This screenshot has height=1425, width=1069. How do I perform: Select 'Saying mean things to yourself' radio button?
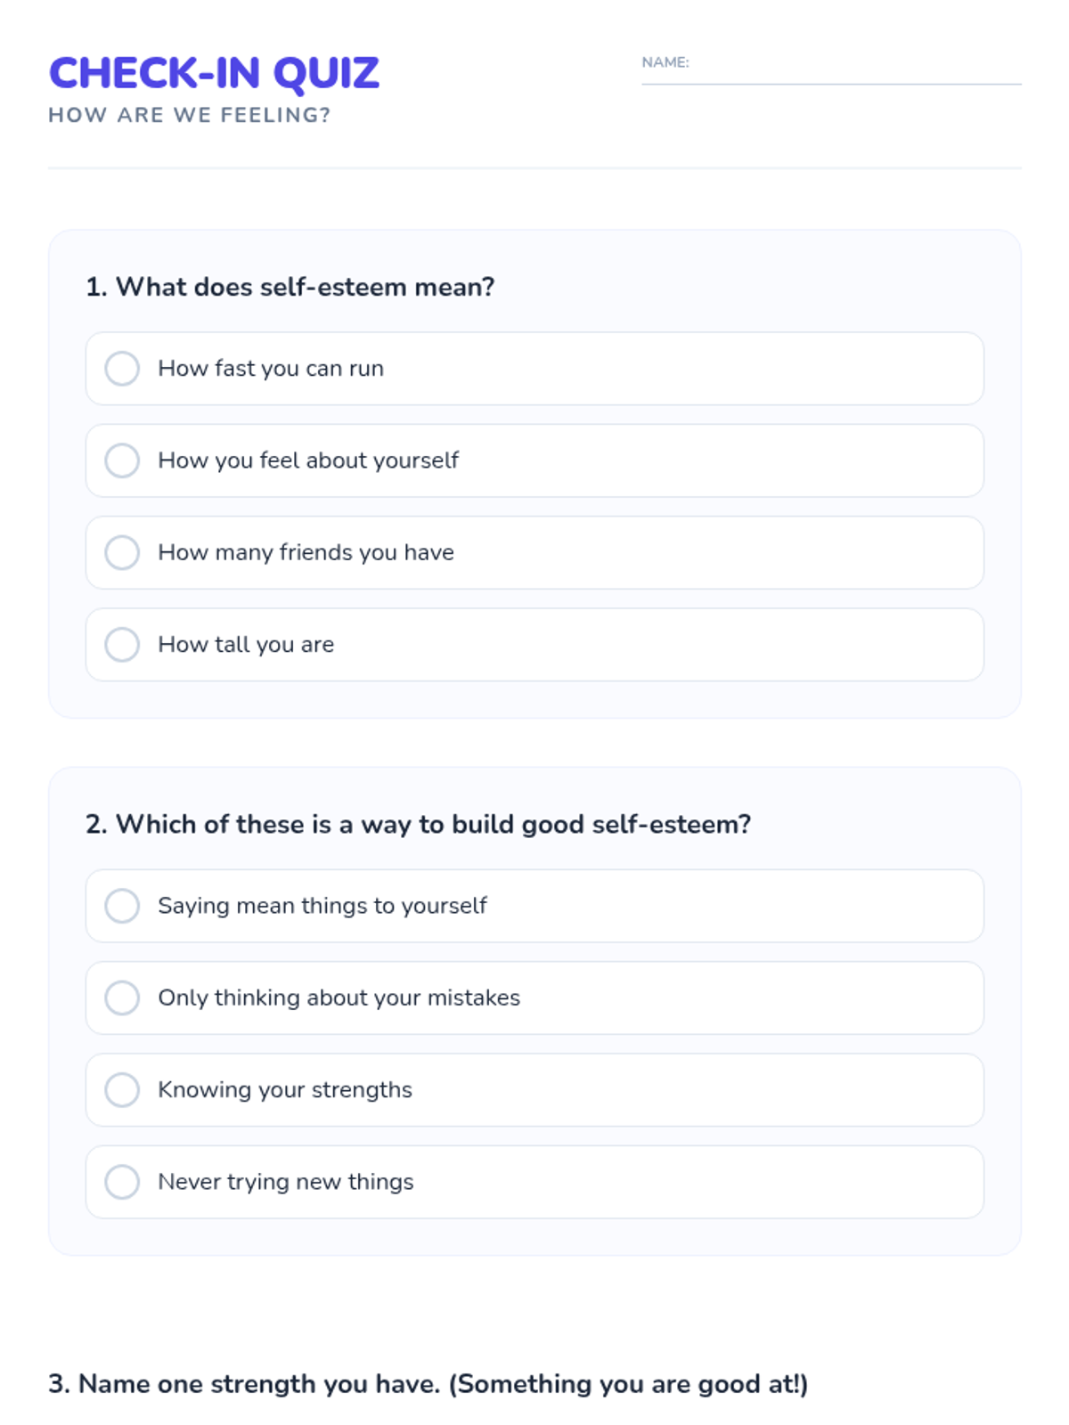[x=122, y=906]
